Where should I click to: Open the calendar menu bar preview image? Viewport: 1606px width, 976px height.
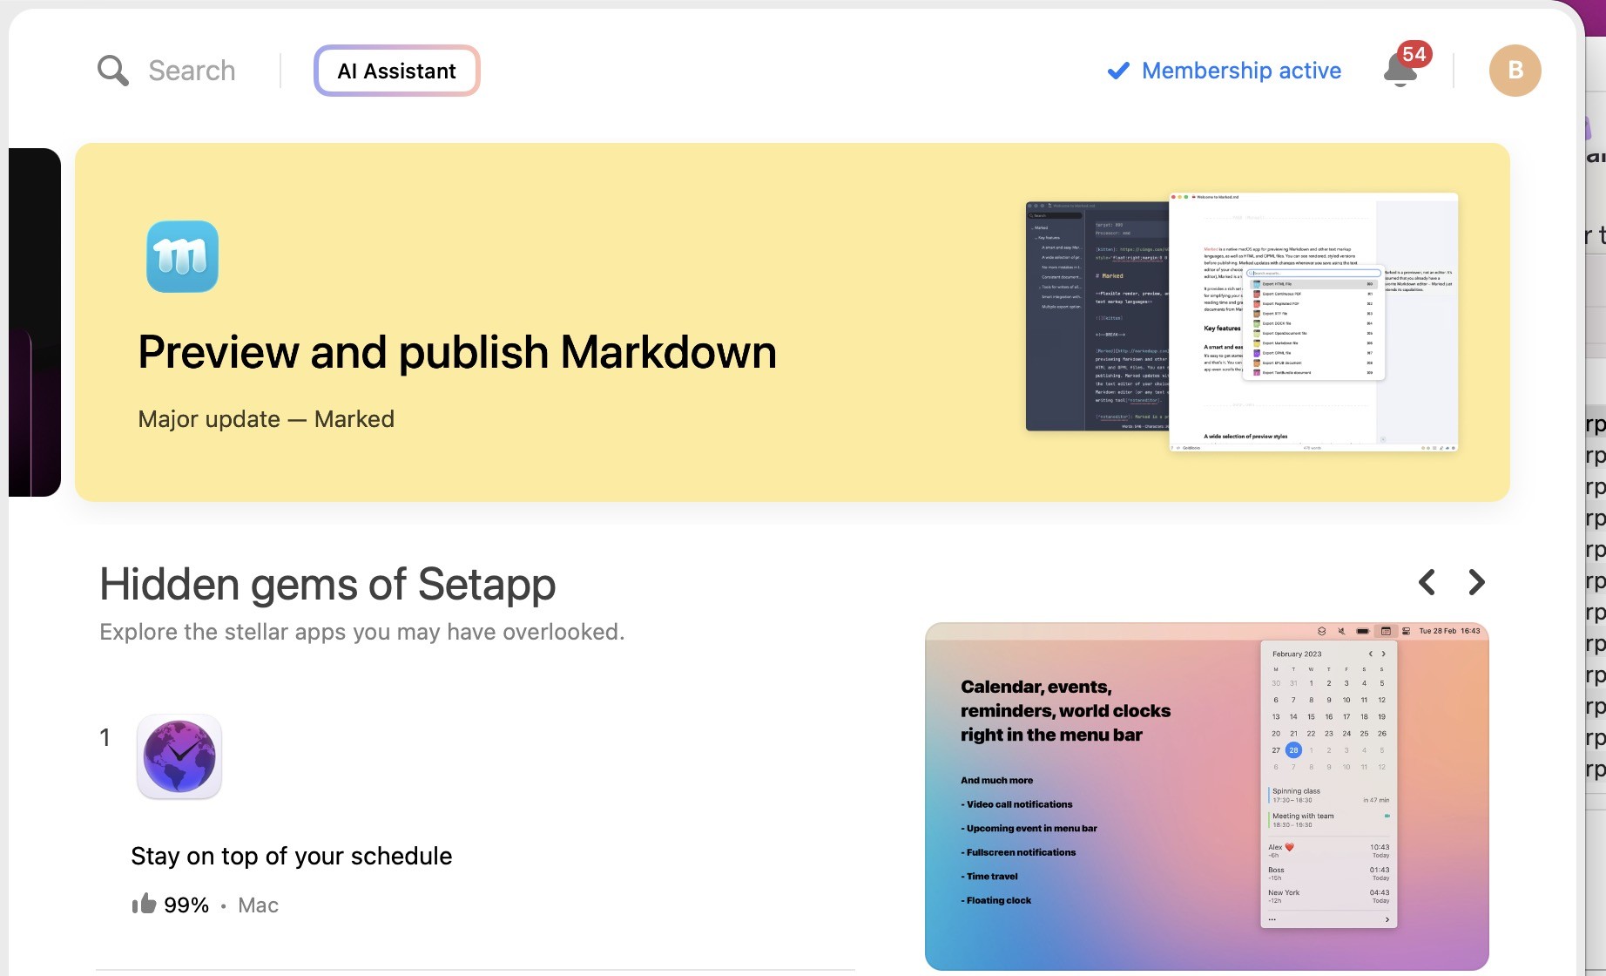[1206, 796]
